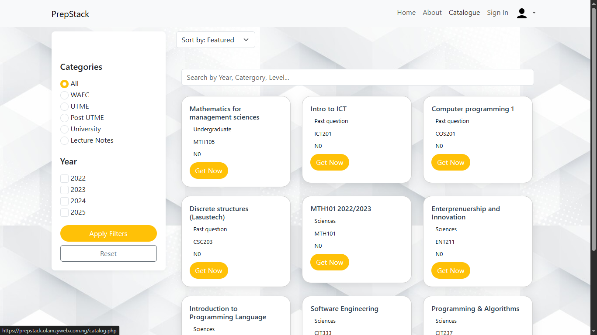Click the Introduction to Programming Language title
Screen dimensions: 597x335
[x=228, y=313]
